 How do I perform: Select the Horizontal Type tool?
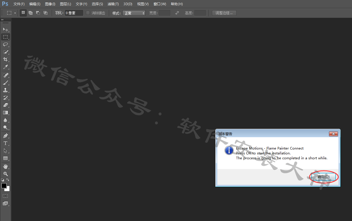tap(5, 143)
